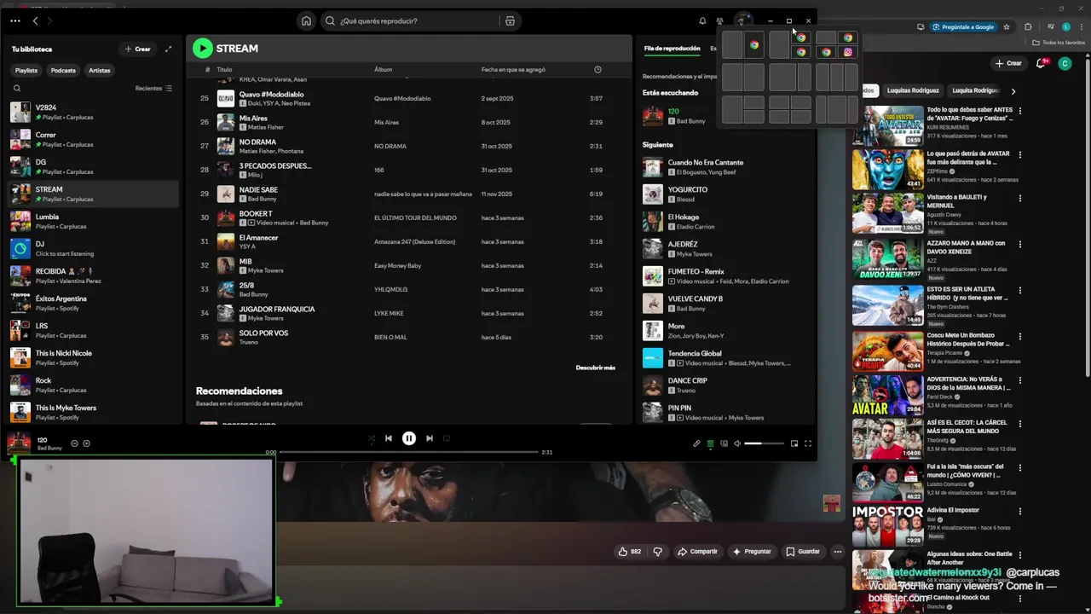
Task: Click Crear in Tu biblioteca
Action: (137, 49)
